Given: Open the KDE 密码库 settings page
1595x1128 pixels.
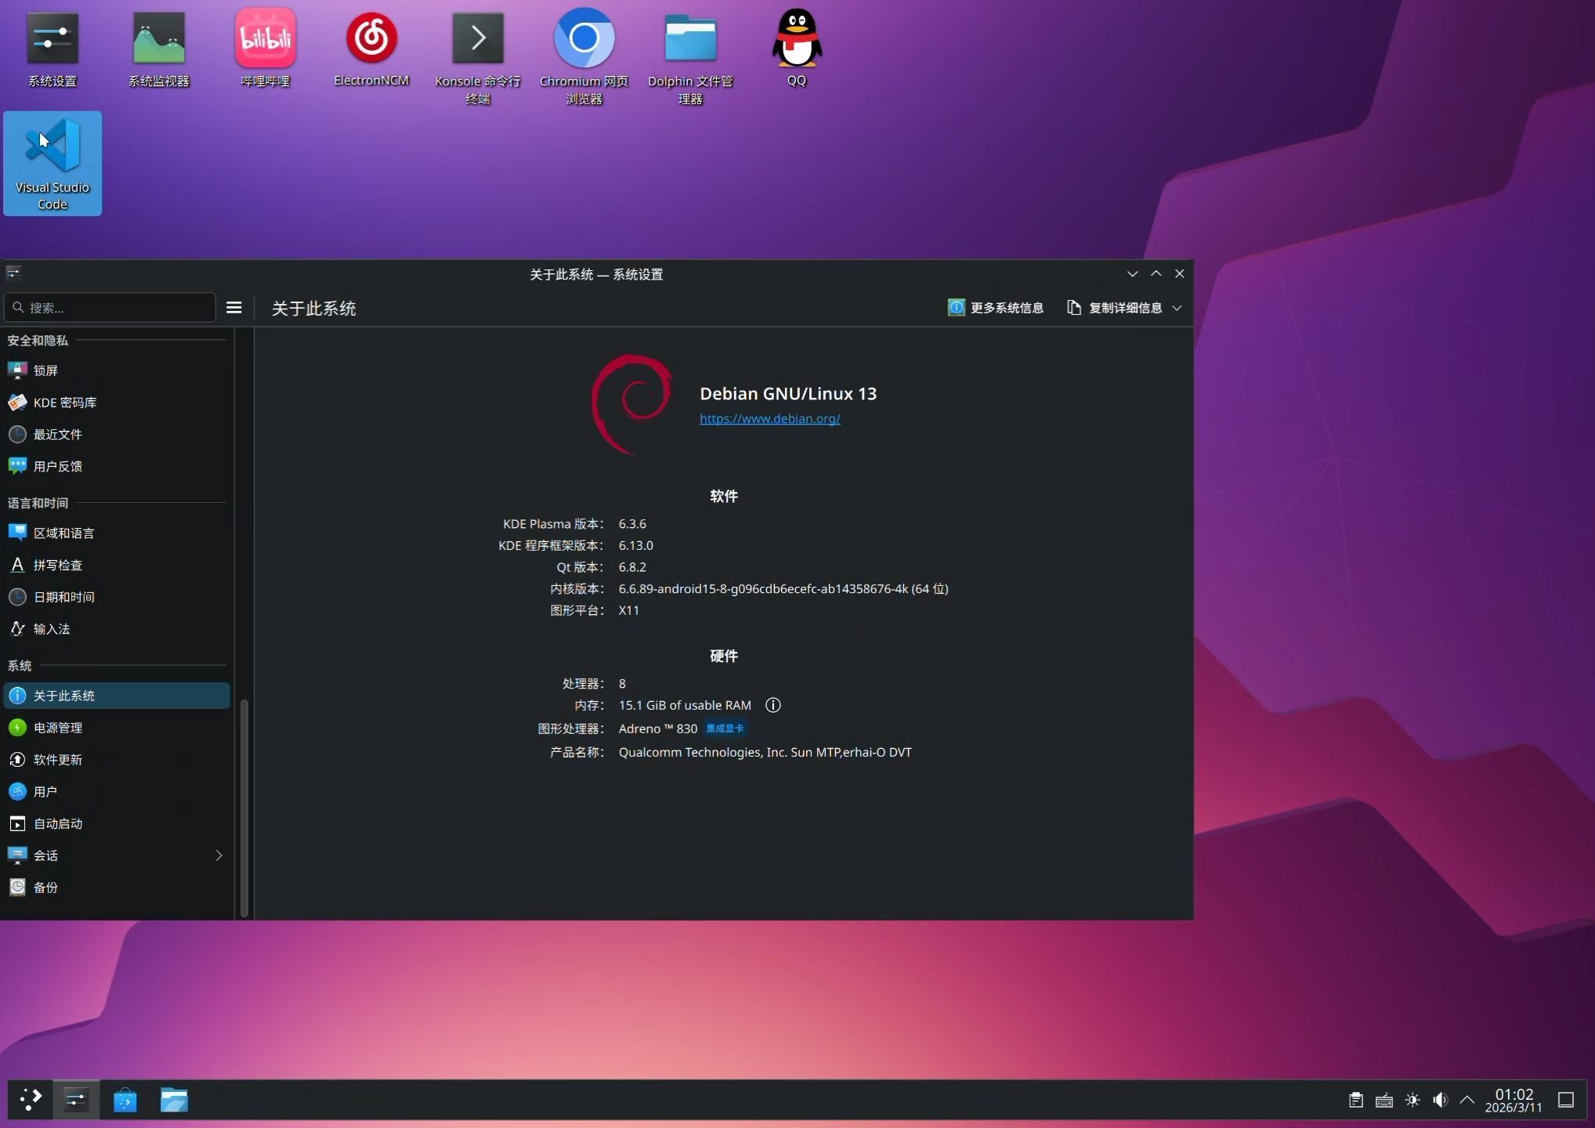Looking at the screenshot, I should [x=117, y=403].
